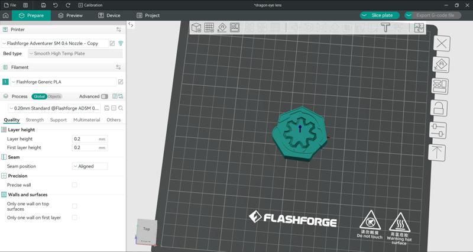The image size is (473, 252).
Task: Open the plate settings sliders icon
Action: (x=438, y=130)
